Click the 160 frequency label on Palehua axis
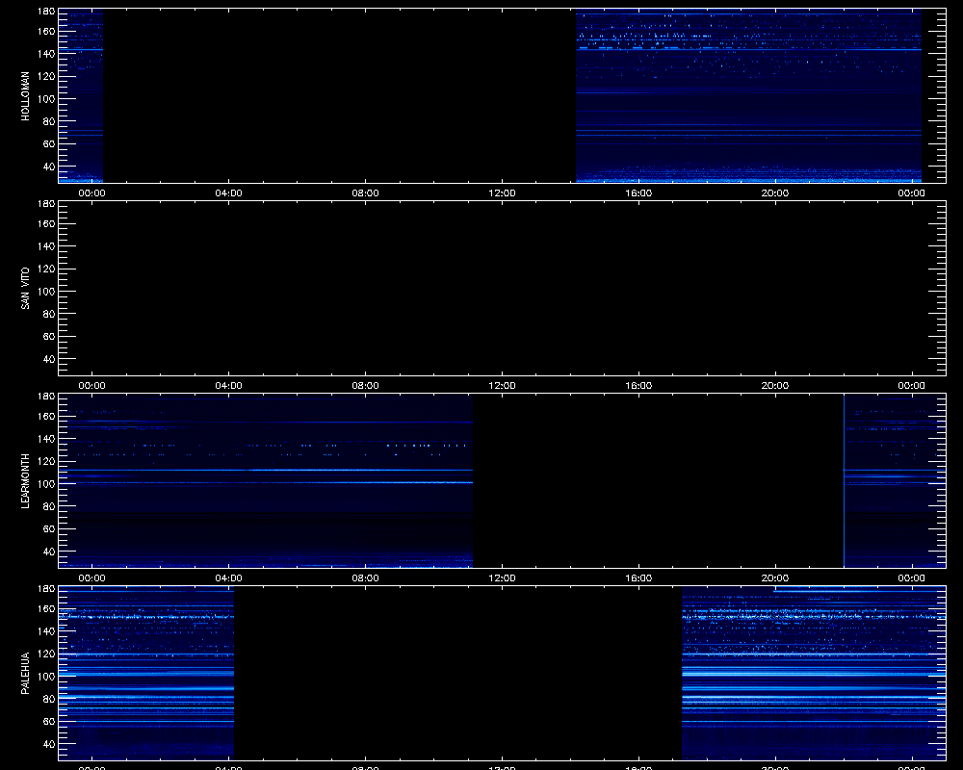This screenshot has width=963, height=770. pyautogui.click(x=46, y=609)
